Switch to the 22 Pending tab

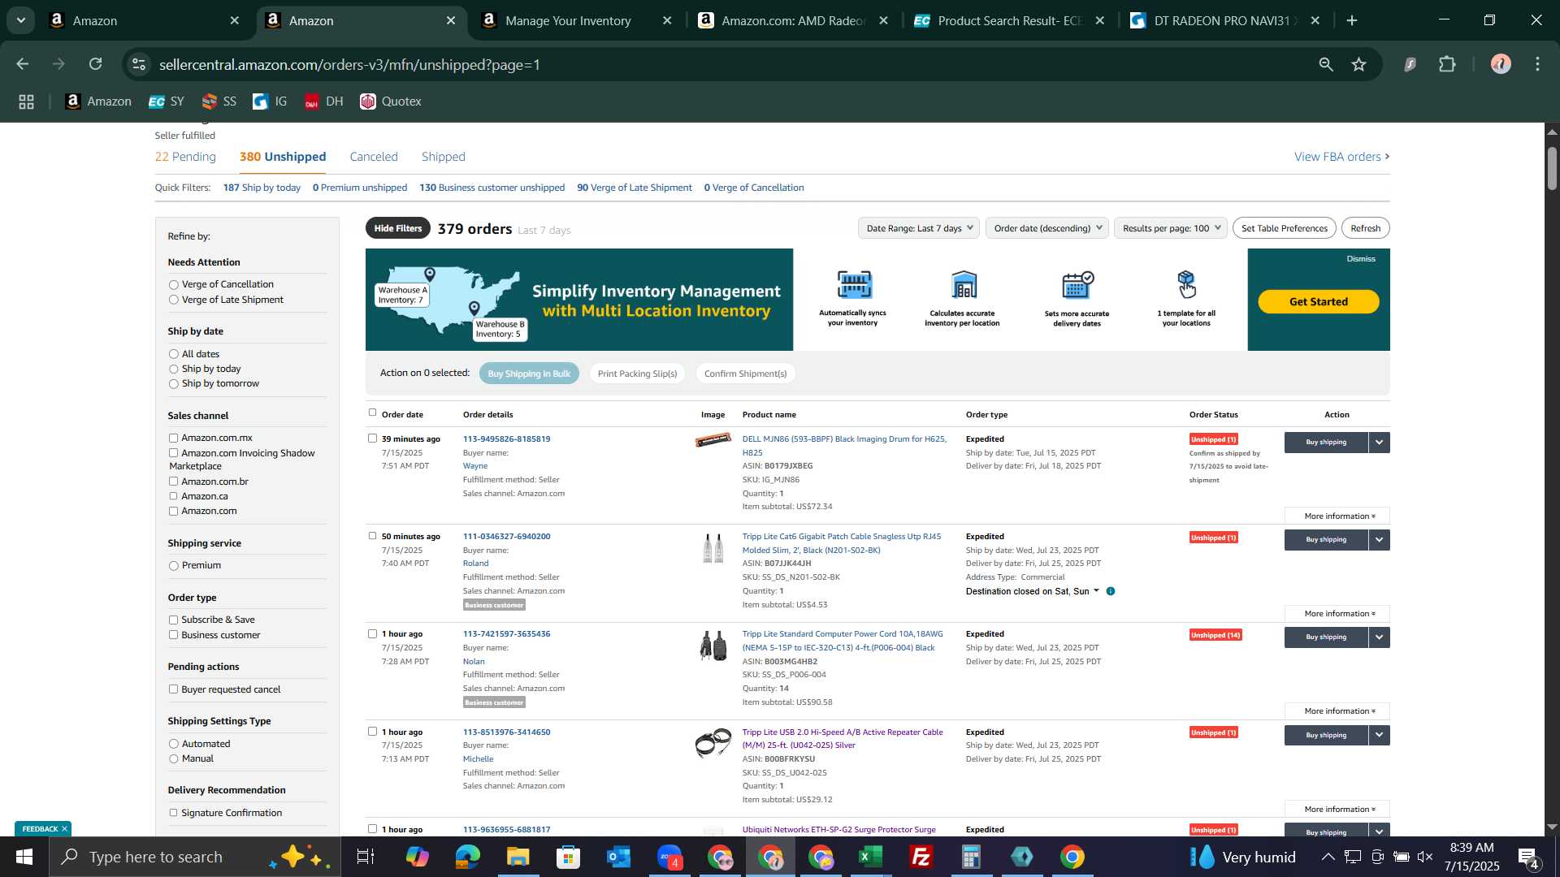185,157
